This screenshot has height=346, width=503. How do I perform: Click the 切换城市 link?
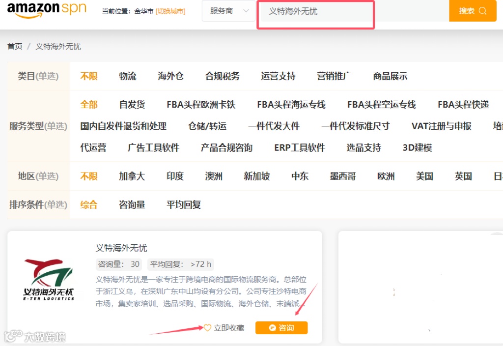[x=170, y=11]
